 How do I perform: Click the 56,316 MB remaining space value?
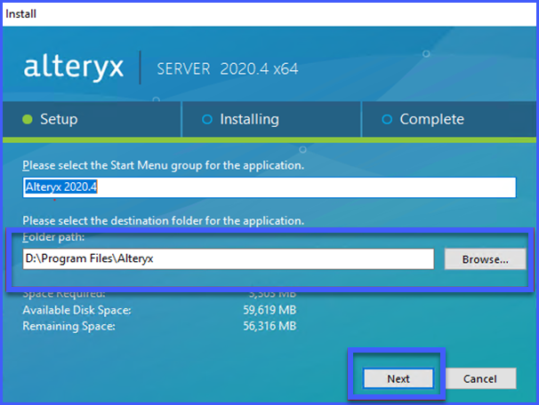pyautogui.click(x=269, y=326)
